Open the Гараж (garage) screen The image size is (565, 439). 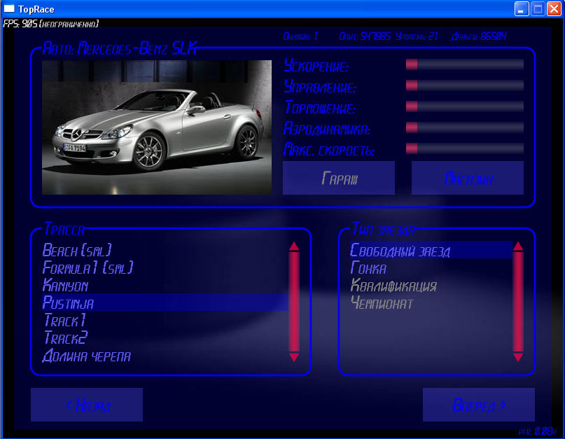[339, 178]
